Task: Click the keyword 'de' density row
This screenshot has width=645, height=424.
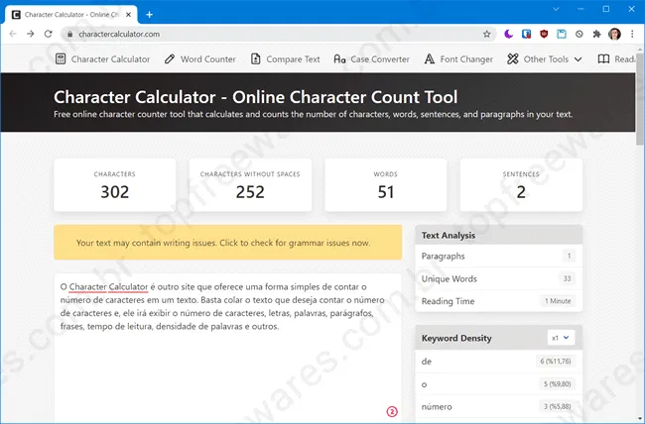Action: pos(498,362)
